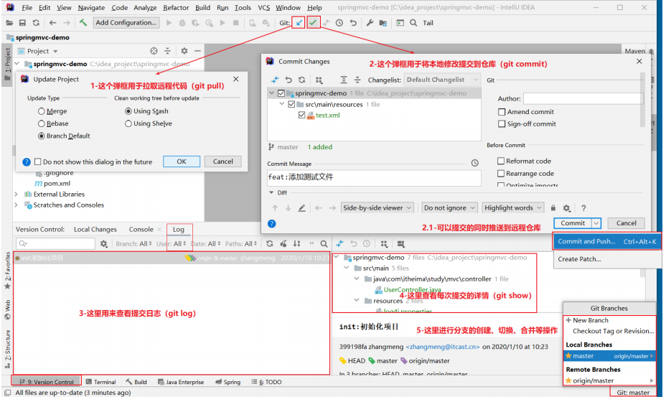Toggle the Rearrange code checkbox

tap(501, 174)
